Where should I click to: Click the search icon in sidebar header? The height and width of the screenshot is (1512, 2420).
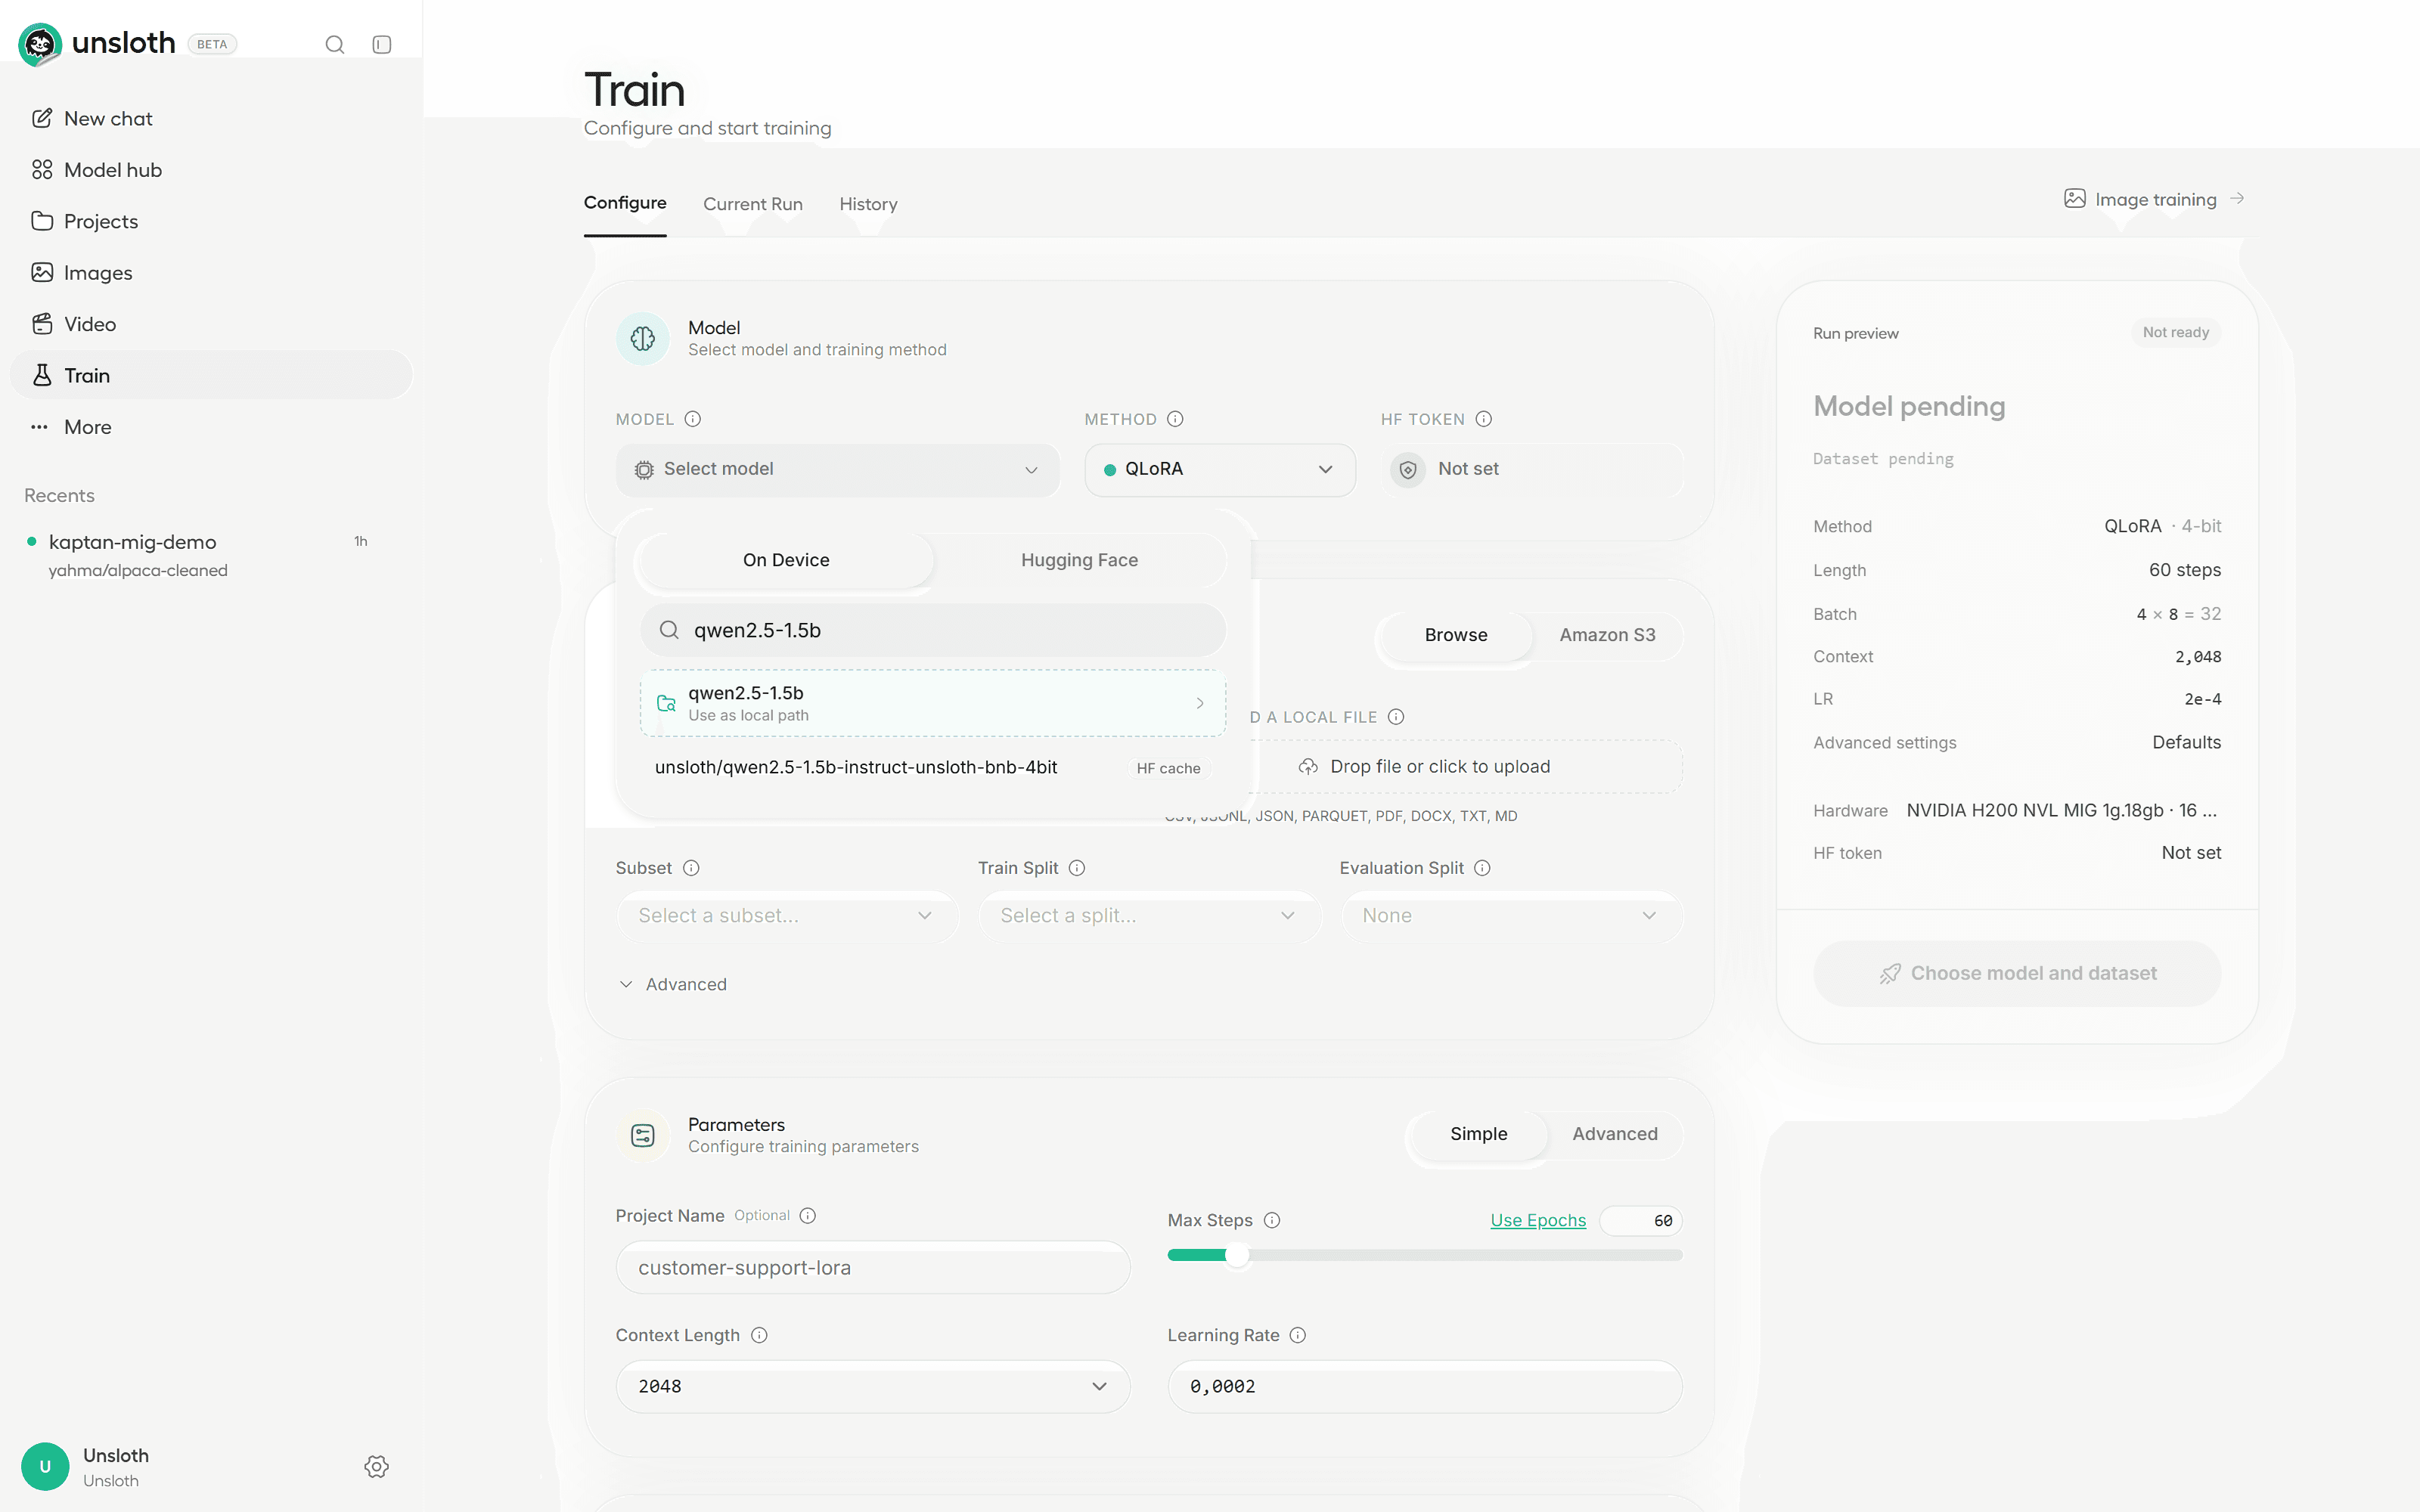pos(335,44)
